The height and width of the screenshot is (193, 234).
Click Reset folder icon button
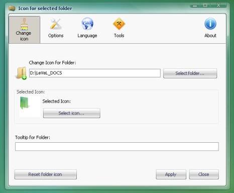(46, 174)
